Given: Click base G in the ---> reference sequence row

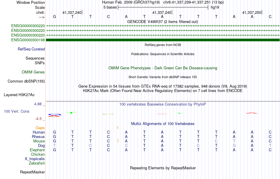Looking at the screenshot, I should [55, 17].
